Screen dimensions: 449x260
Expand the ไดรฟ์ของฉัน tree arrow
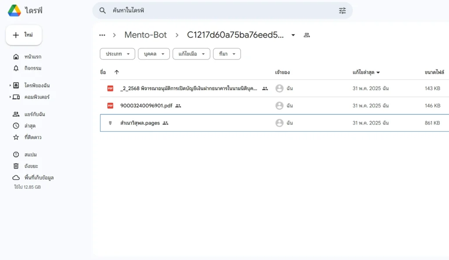10,85
